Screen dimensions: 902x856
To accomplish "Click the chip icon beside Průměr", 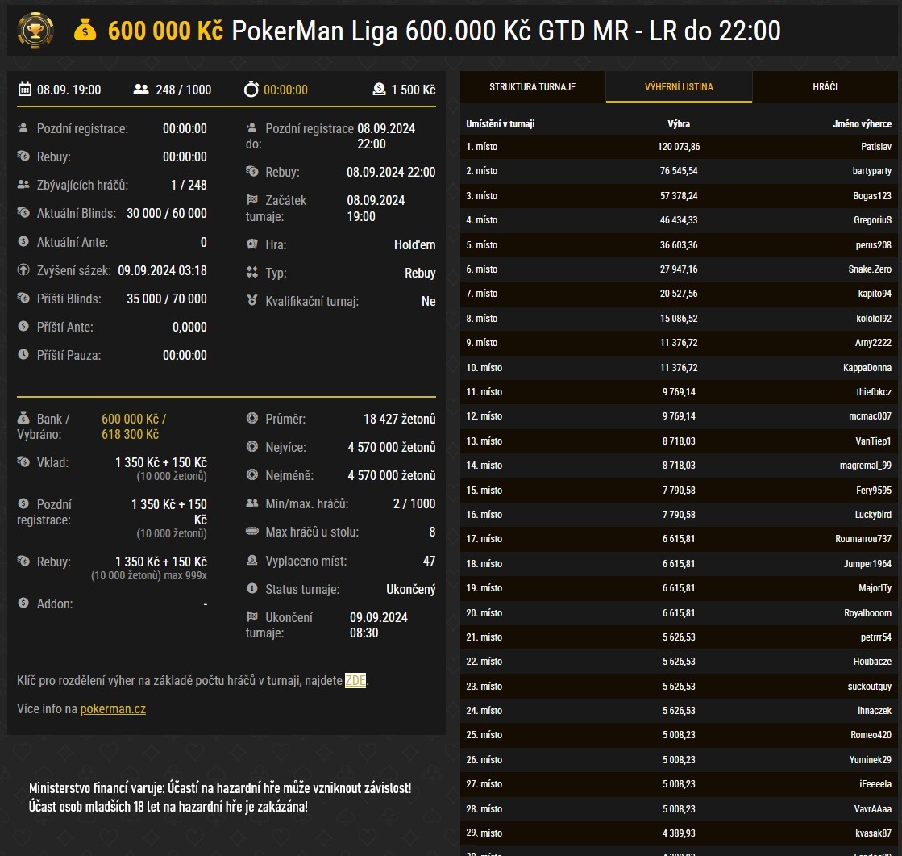I will pos(252,418).
